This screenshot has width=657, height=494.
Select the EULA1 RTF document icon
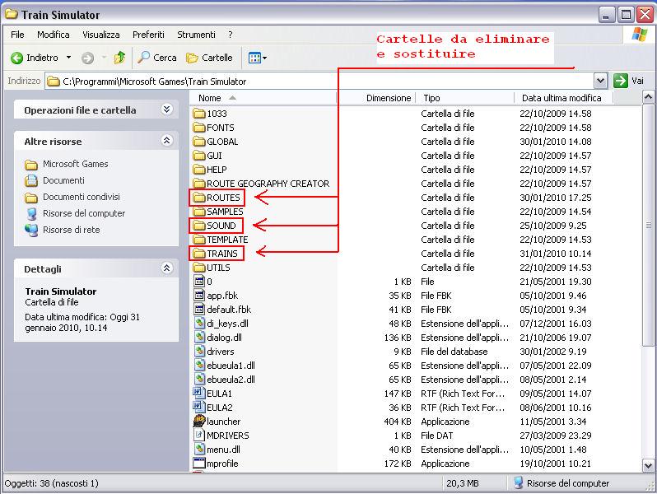coord(198,393)
